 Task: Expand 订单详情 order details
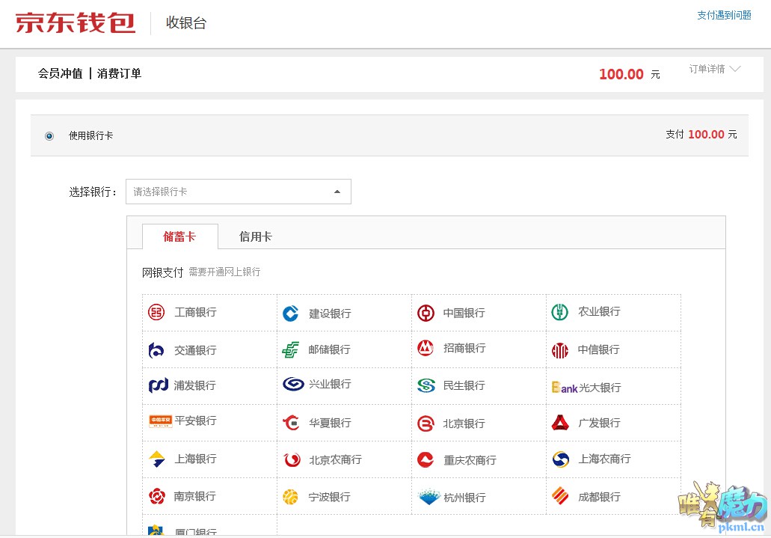point(714,69)
